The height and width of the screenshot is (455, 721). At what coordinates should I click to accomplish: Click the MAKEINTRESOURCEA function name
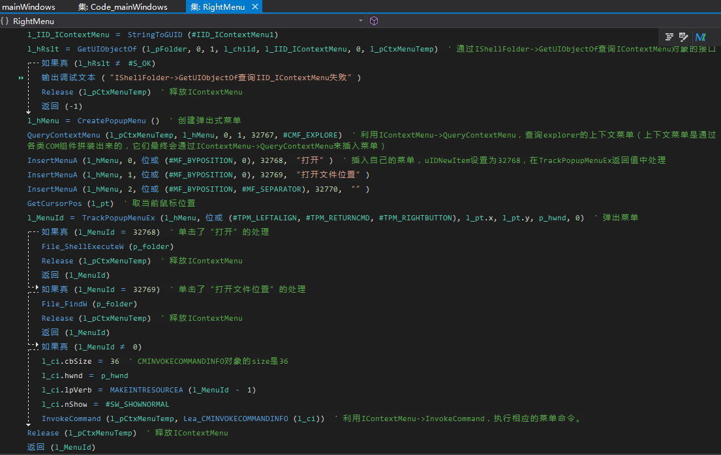point(146,390)
